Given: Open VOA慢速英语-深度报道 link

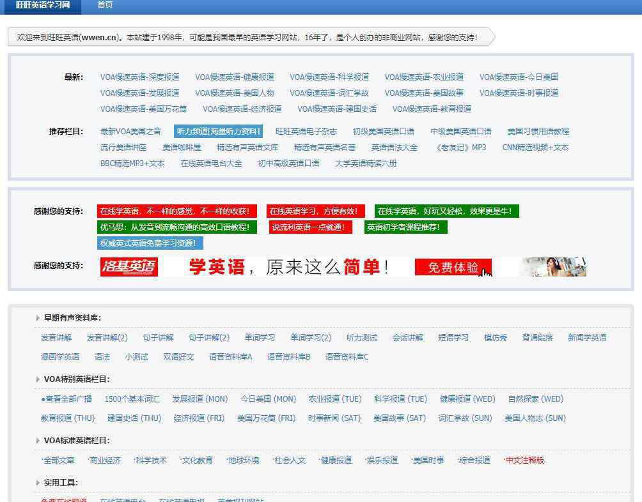Looking at the screenshot, I should point(139,77).
